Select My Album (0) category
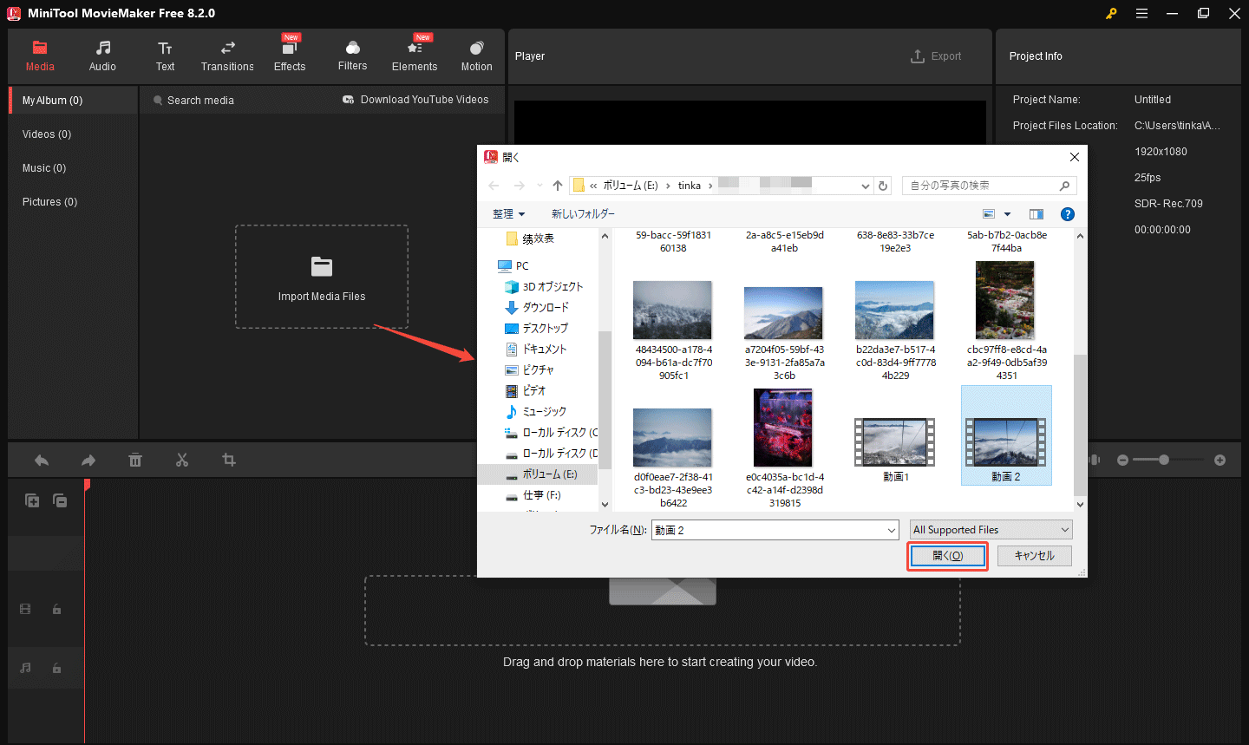Screen dimensions: 1249x745 pos(74,101)
